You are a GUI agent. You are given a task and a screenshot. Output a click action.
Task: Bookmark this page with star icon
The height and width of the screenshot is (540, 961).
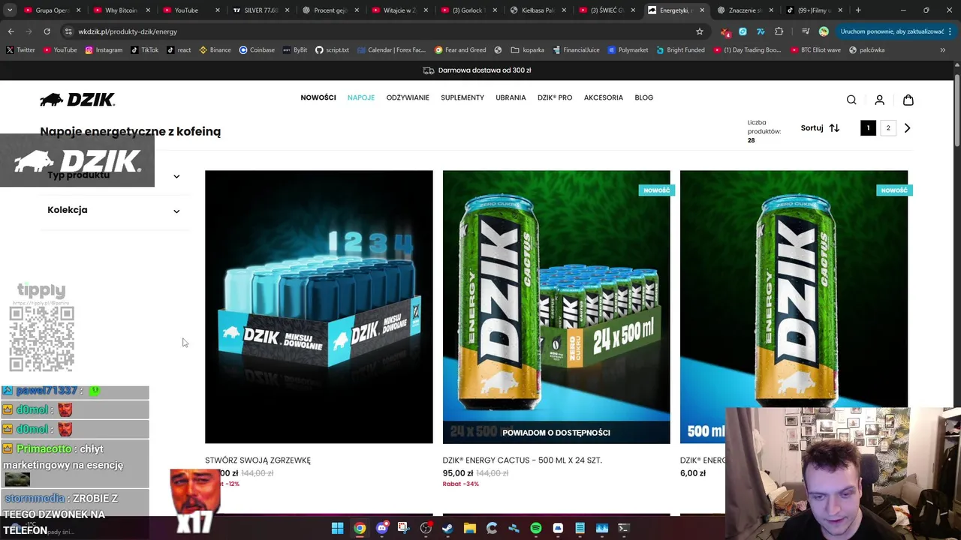[700, 31]
